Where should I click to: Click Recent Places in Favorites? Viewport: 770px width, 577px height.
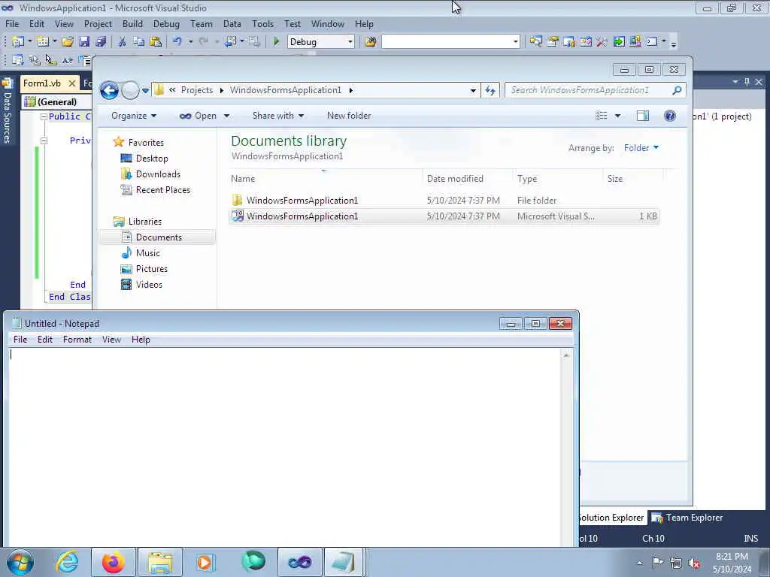pos(162,190)
